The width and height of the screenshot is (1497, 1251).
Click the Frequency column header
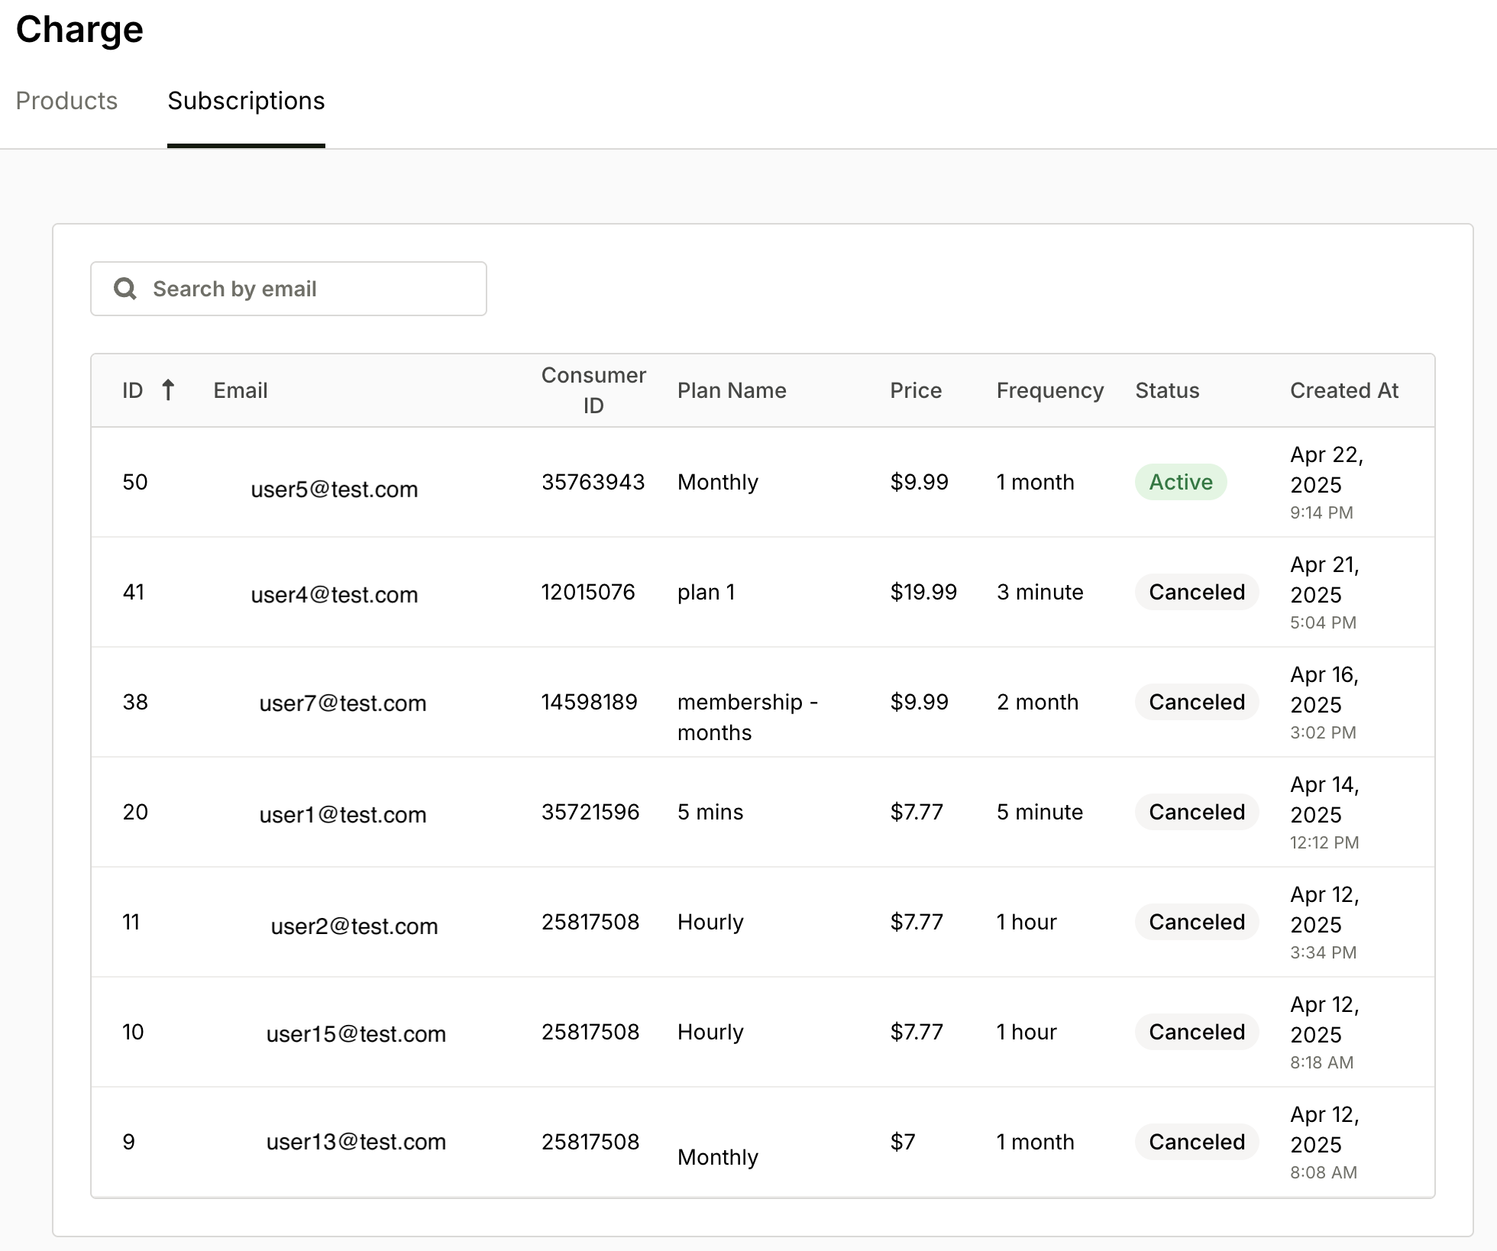[x=1050, y=390]
